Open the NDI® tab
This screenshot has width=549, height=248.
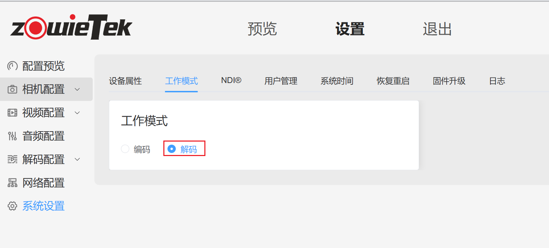click(x=231, y=81)
